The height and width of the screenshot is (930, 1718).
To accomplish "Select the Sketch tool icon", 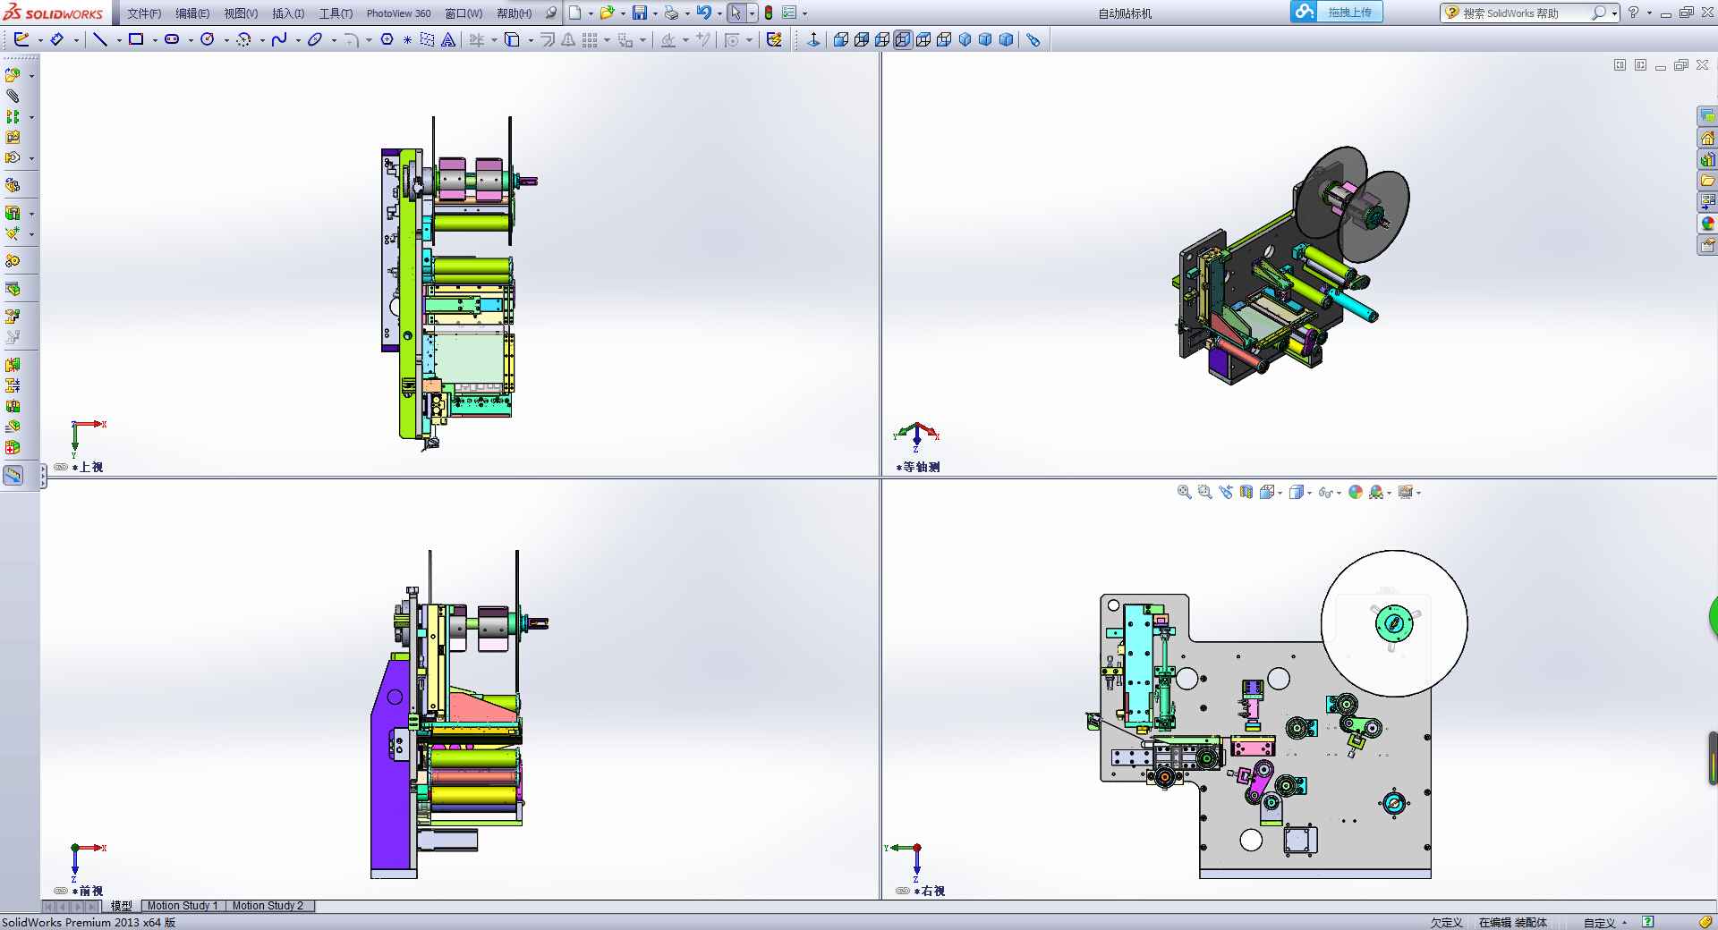I will point(22,39).
